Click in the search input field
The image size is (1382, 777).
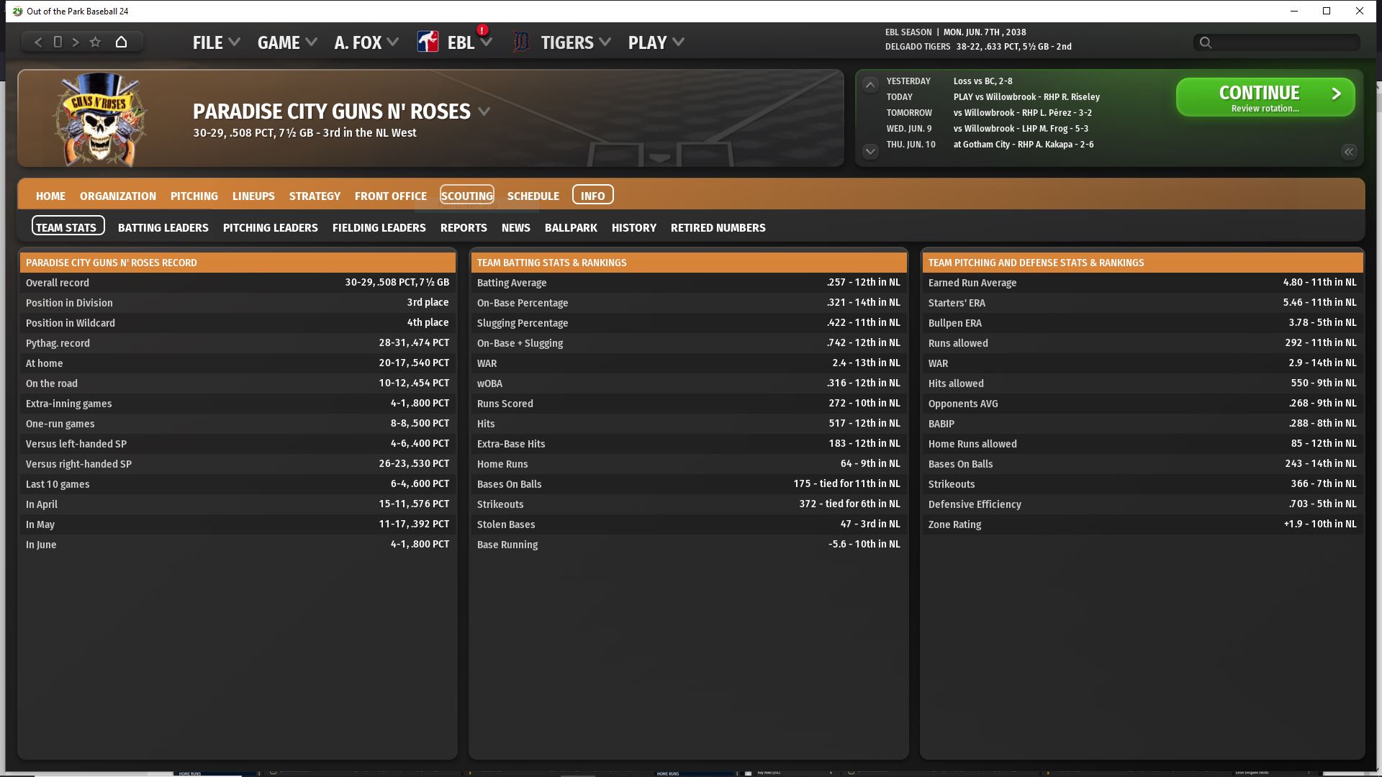(1285, 43)
